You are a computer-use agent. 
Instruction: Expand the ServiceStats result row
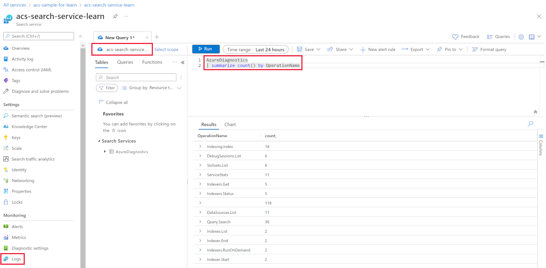tap(200, 175)
